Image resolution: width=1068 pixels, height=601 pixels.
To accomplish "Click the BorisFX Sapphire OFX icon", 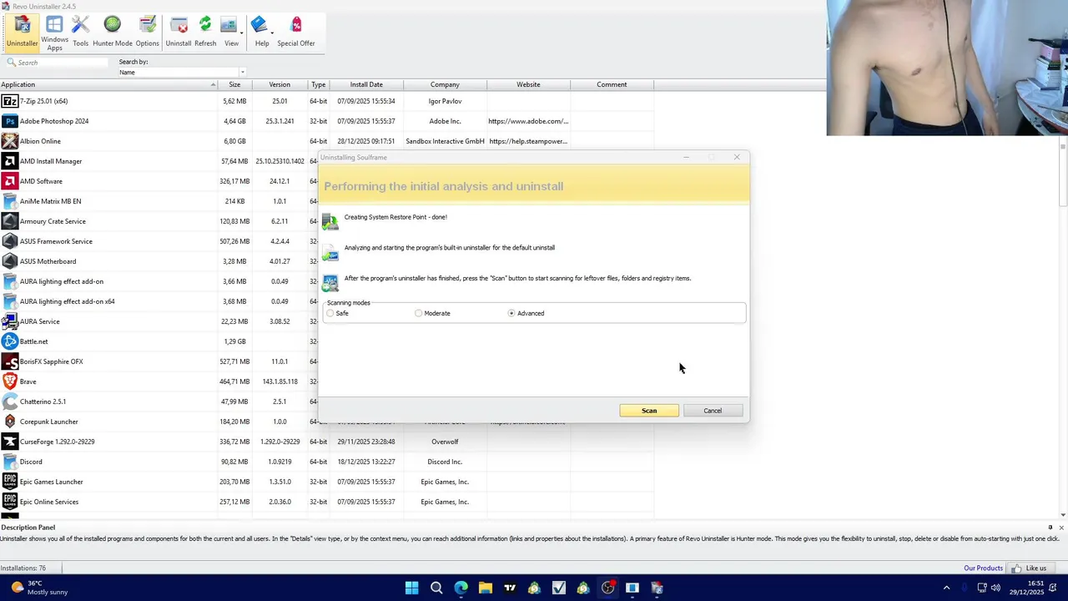I will tap(9, 361).
